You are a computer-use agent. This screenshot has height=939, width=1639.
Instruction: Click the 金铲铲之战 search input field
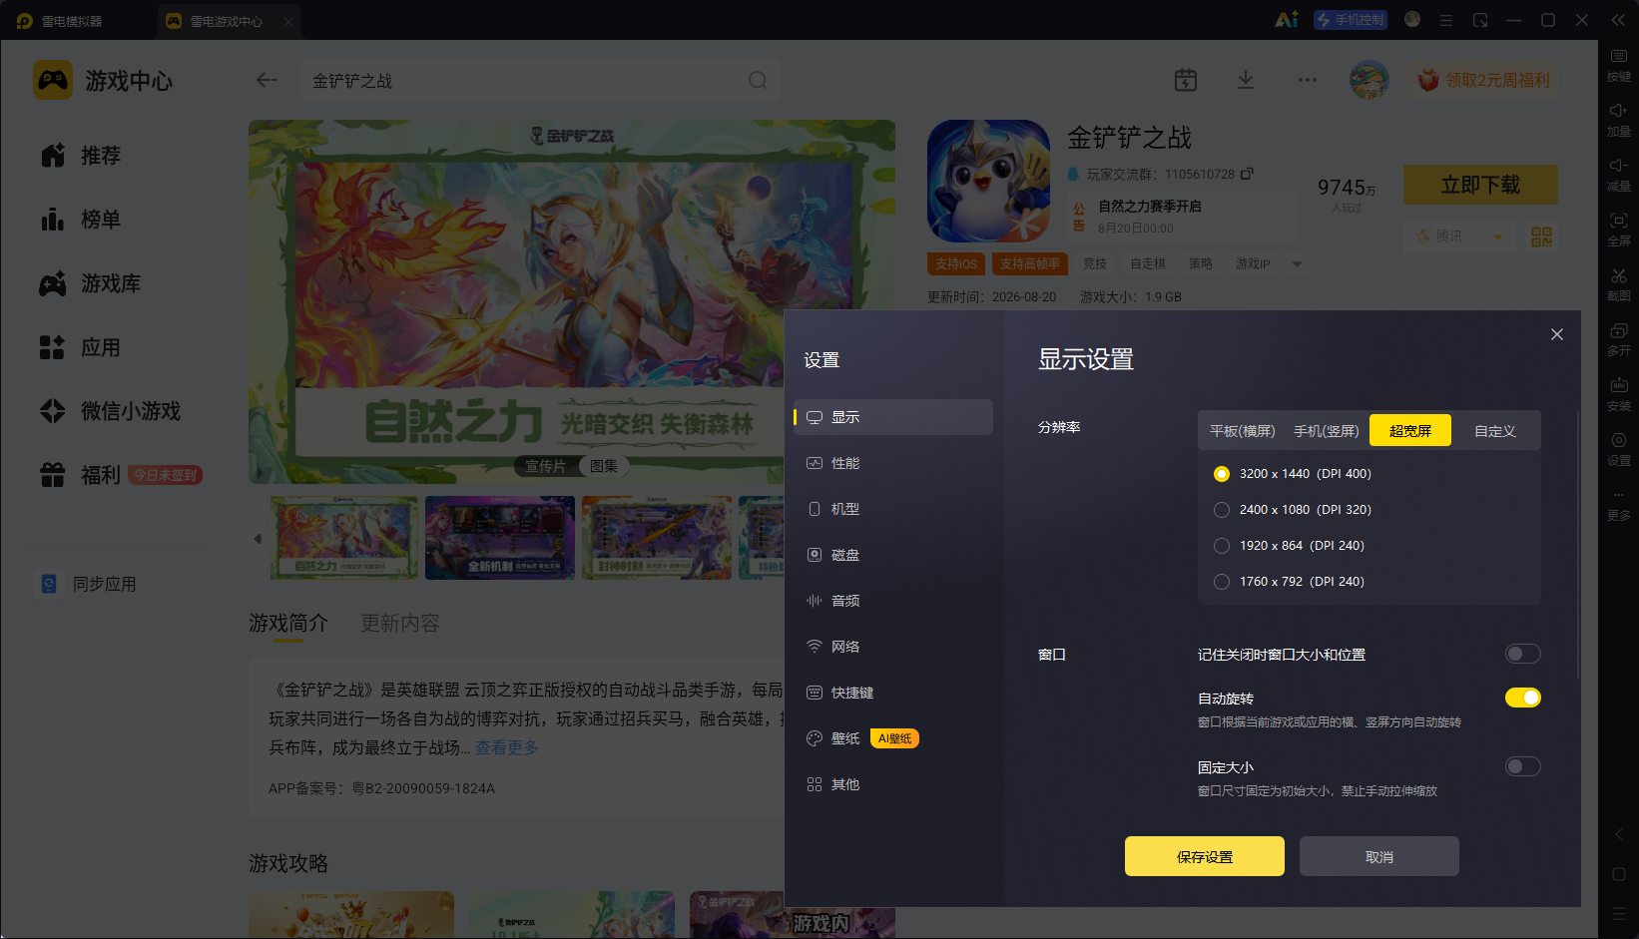pyautogui.click(x=540, y=80)
